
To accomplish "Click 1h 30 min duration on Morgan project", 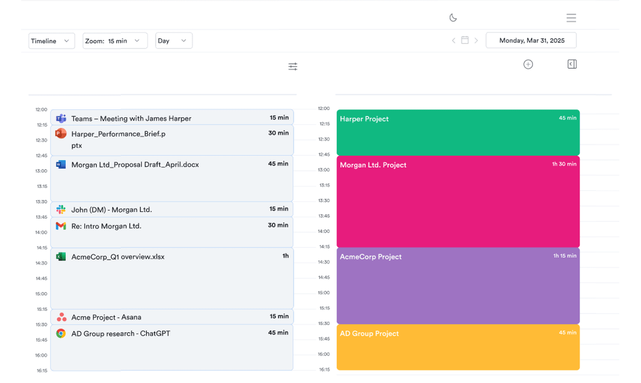I will click(564, 164).
